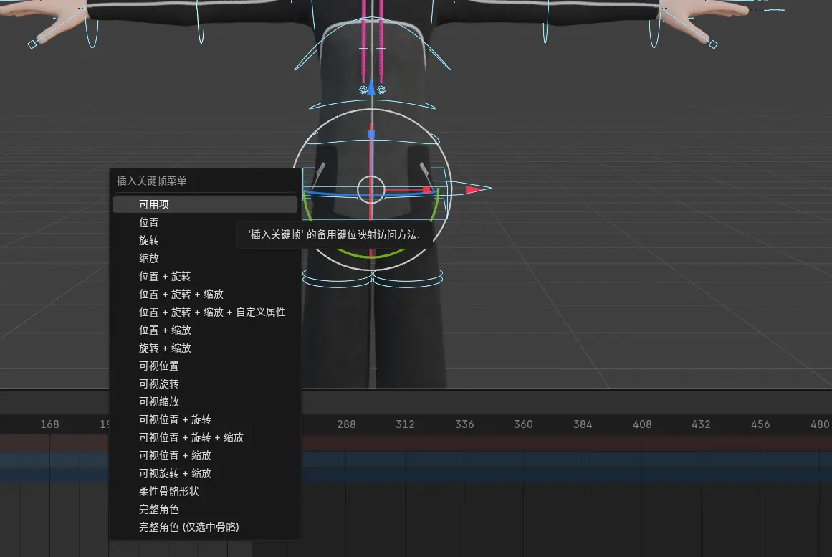Click the red X-axis square gizmo handle

click(x=426, y=189)
